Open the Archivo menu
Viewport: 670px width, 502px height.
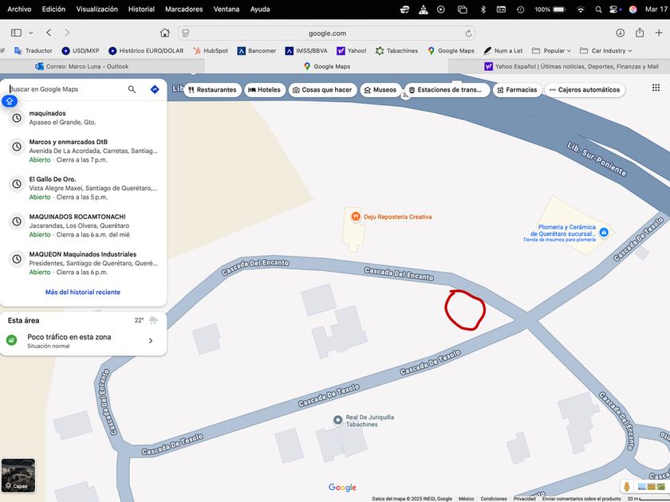coord(19,9)
